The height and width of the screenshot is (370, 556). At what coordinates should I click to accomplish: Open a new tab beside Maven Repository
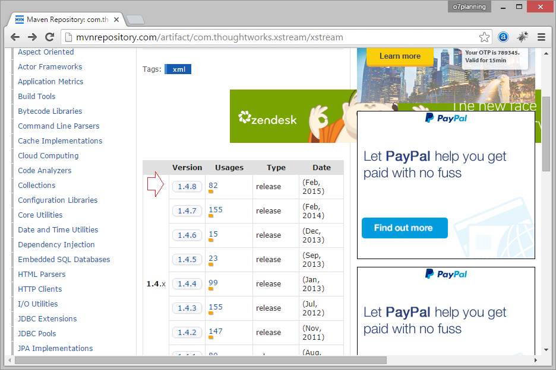pos(135,20)
